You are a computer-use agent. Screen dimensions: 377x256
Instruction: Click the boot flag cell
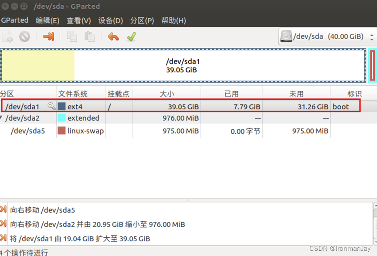(341, 106)
